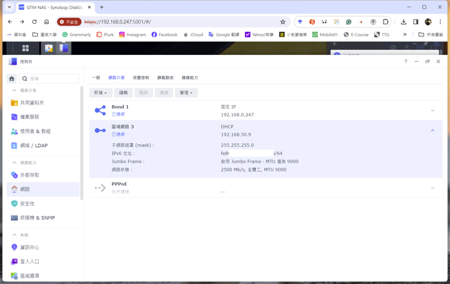Go to the Control Panel home icon

[x=12, y=79]
